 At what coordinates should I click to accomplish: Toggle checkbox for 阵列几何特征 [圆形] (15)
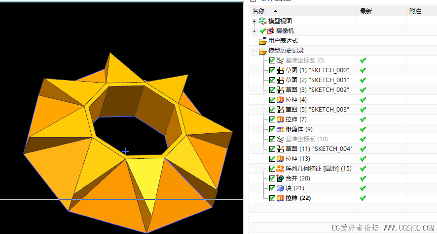click(x=272, y=169)
